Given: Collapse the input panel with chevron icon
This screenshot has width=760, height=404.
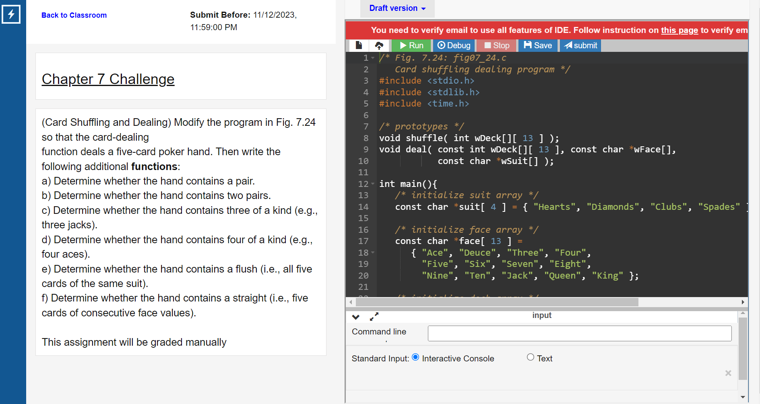Looking at the screenshot, I should [x=356, y=317].
